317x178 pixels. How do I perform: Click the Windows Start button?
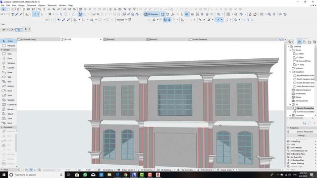click(x=4, y=175)
